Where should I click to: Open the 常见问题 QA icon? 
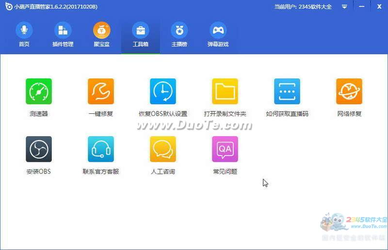pos(225,149)
